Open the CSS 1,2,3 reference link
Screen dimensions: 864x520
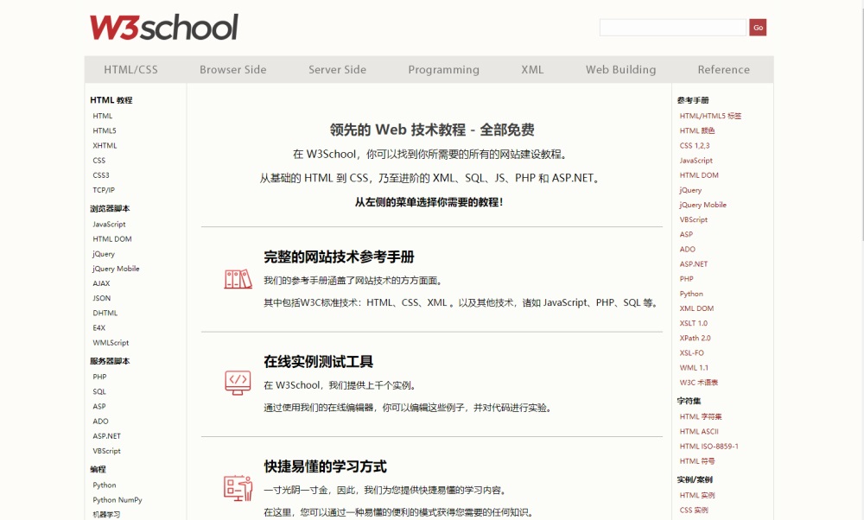pyautogui.click(x=695, y=145)
